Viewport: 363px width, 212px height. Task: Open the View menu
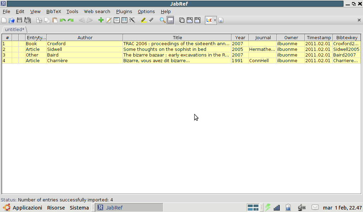35,12
